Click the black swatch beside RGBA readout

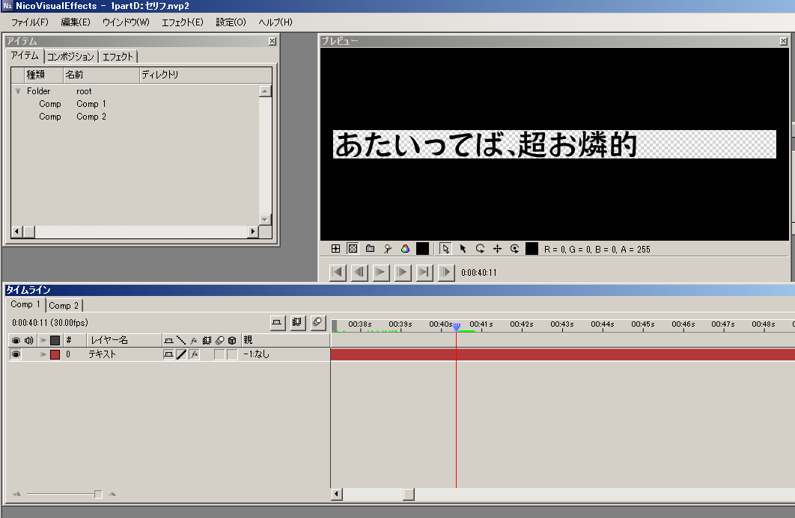531,249
